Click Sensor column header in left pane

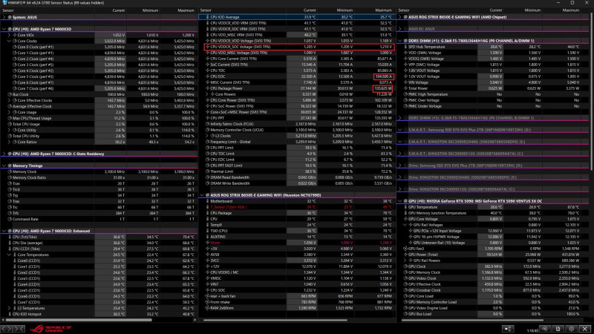pyautogui.click(x=8, y=10)
